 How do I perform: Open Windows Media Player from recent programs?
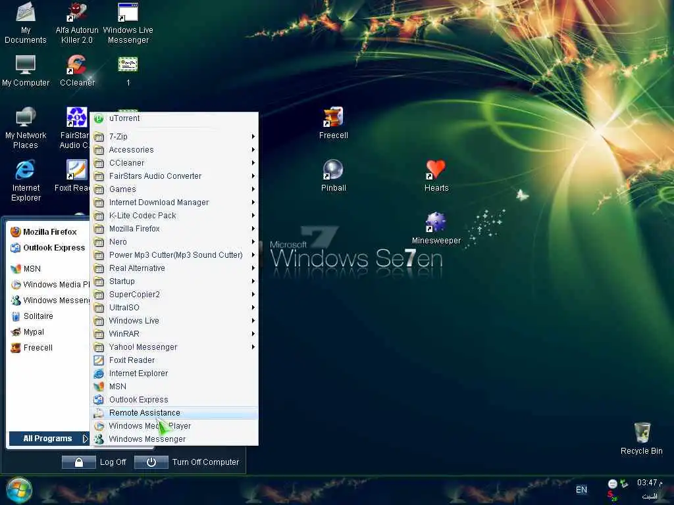(x=49, y=285)
